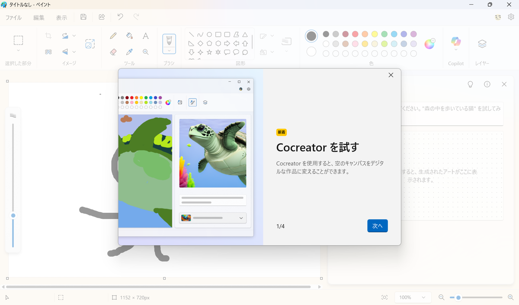Choose the light blue palette color

coord(394,34)
